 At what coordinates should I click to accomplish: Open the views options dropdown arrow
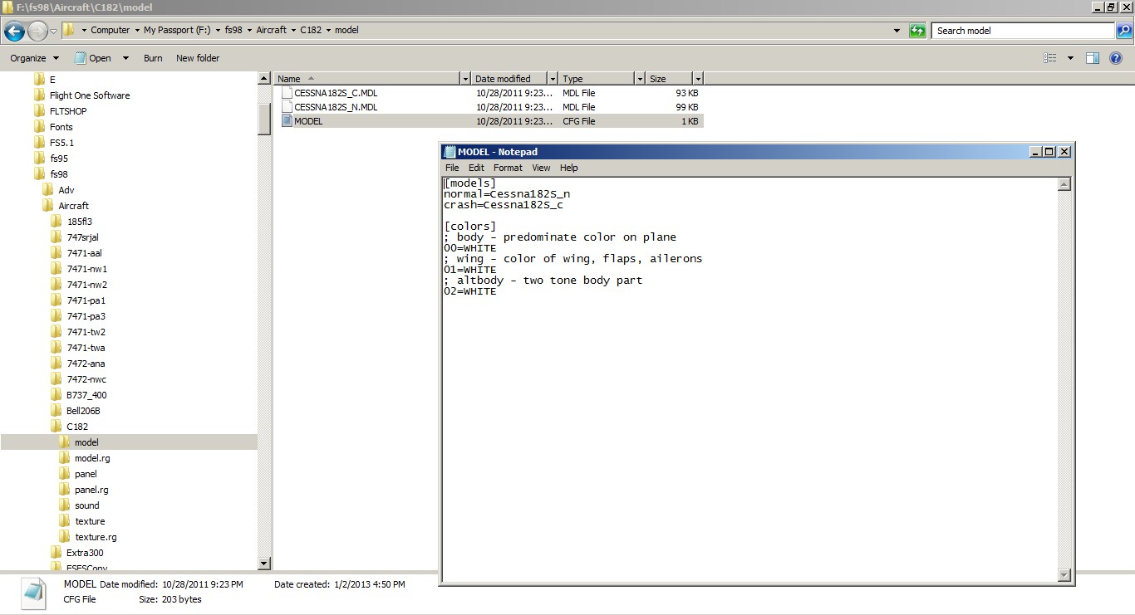point(1070,58)
